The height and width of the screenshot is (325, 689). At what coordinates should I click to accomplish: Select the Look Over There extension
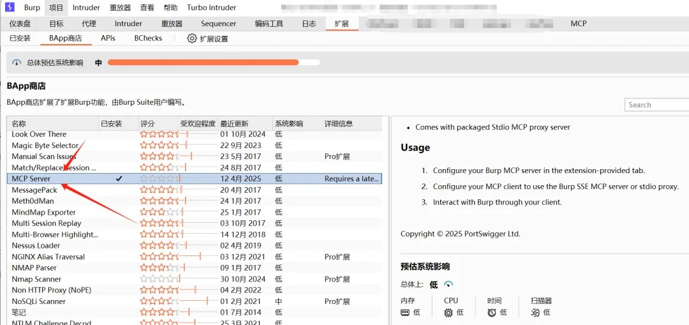coord(39,134)
